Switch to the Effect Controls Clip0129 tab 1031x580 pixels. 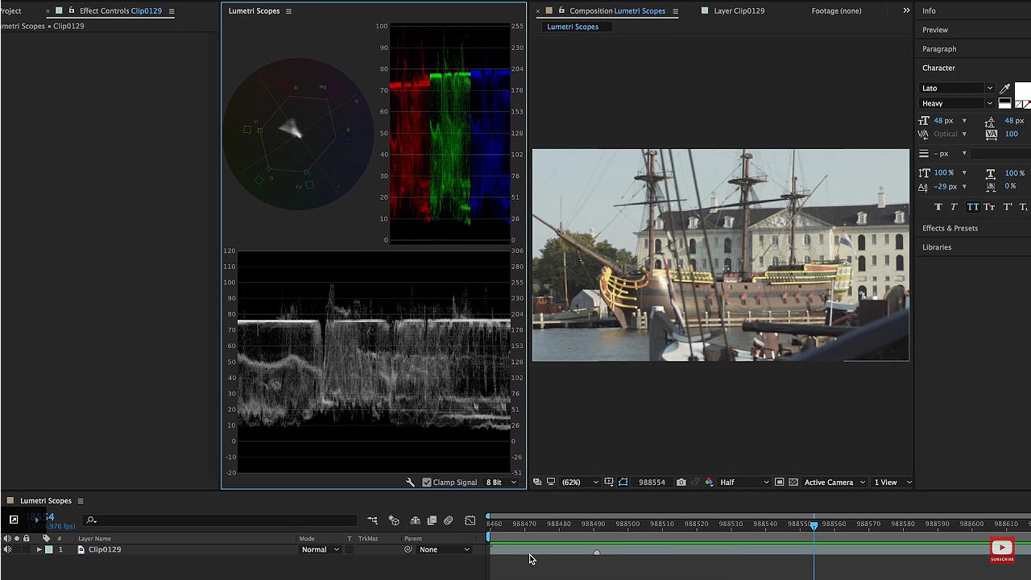pos(119,10)
